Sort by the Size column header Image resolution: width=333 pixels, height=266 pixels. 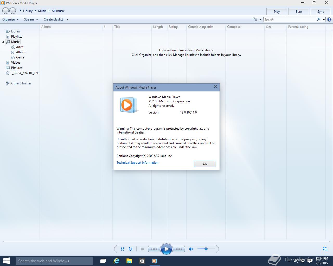click(x=276, y=27)
